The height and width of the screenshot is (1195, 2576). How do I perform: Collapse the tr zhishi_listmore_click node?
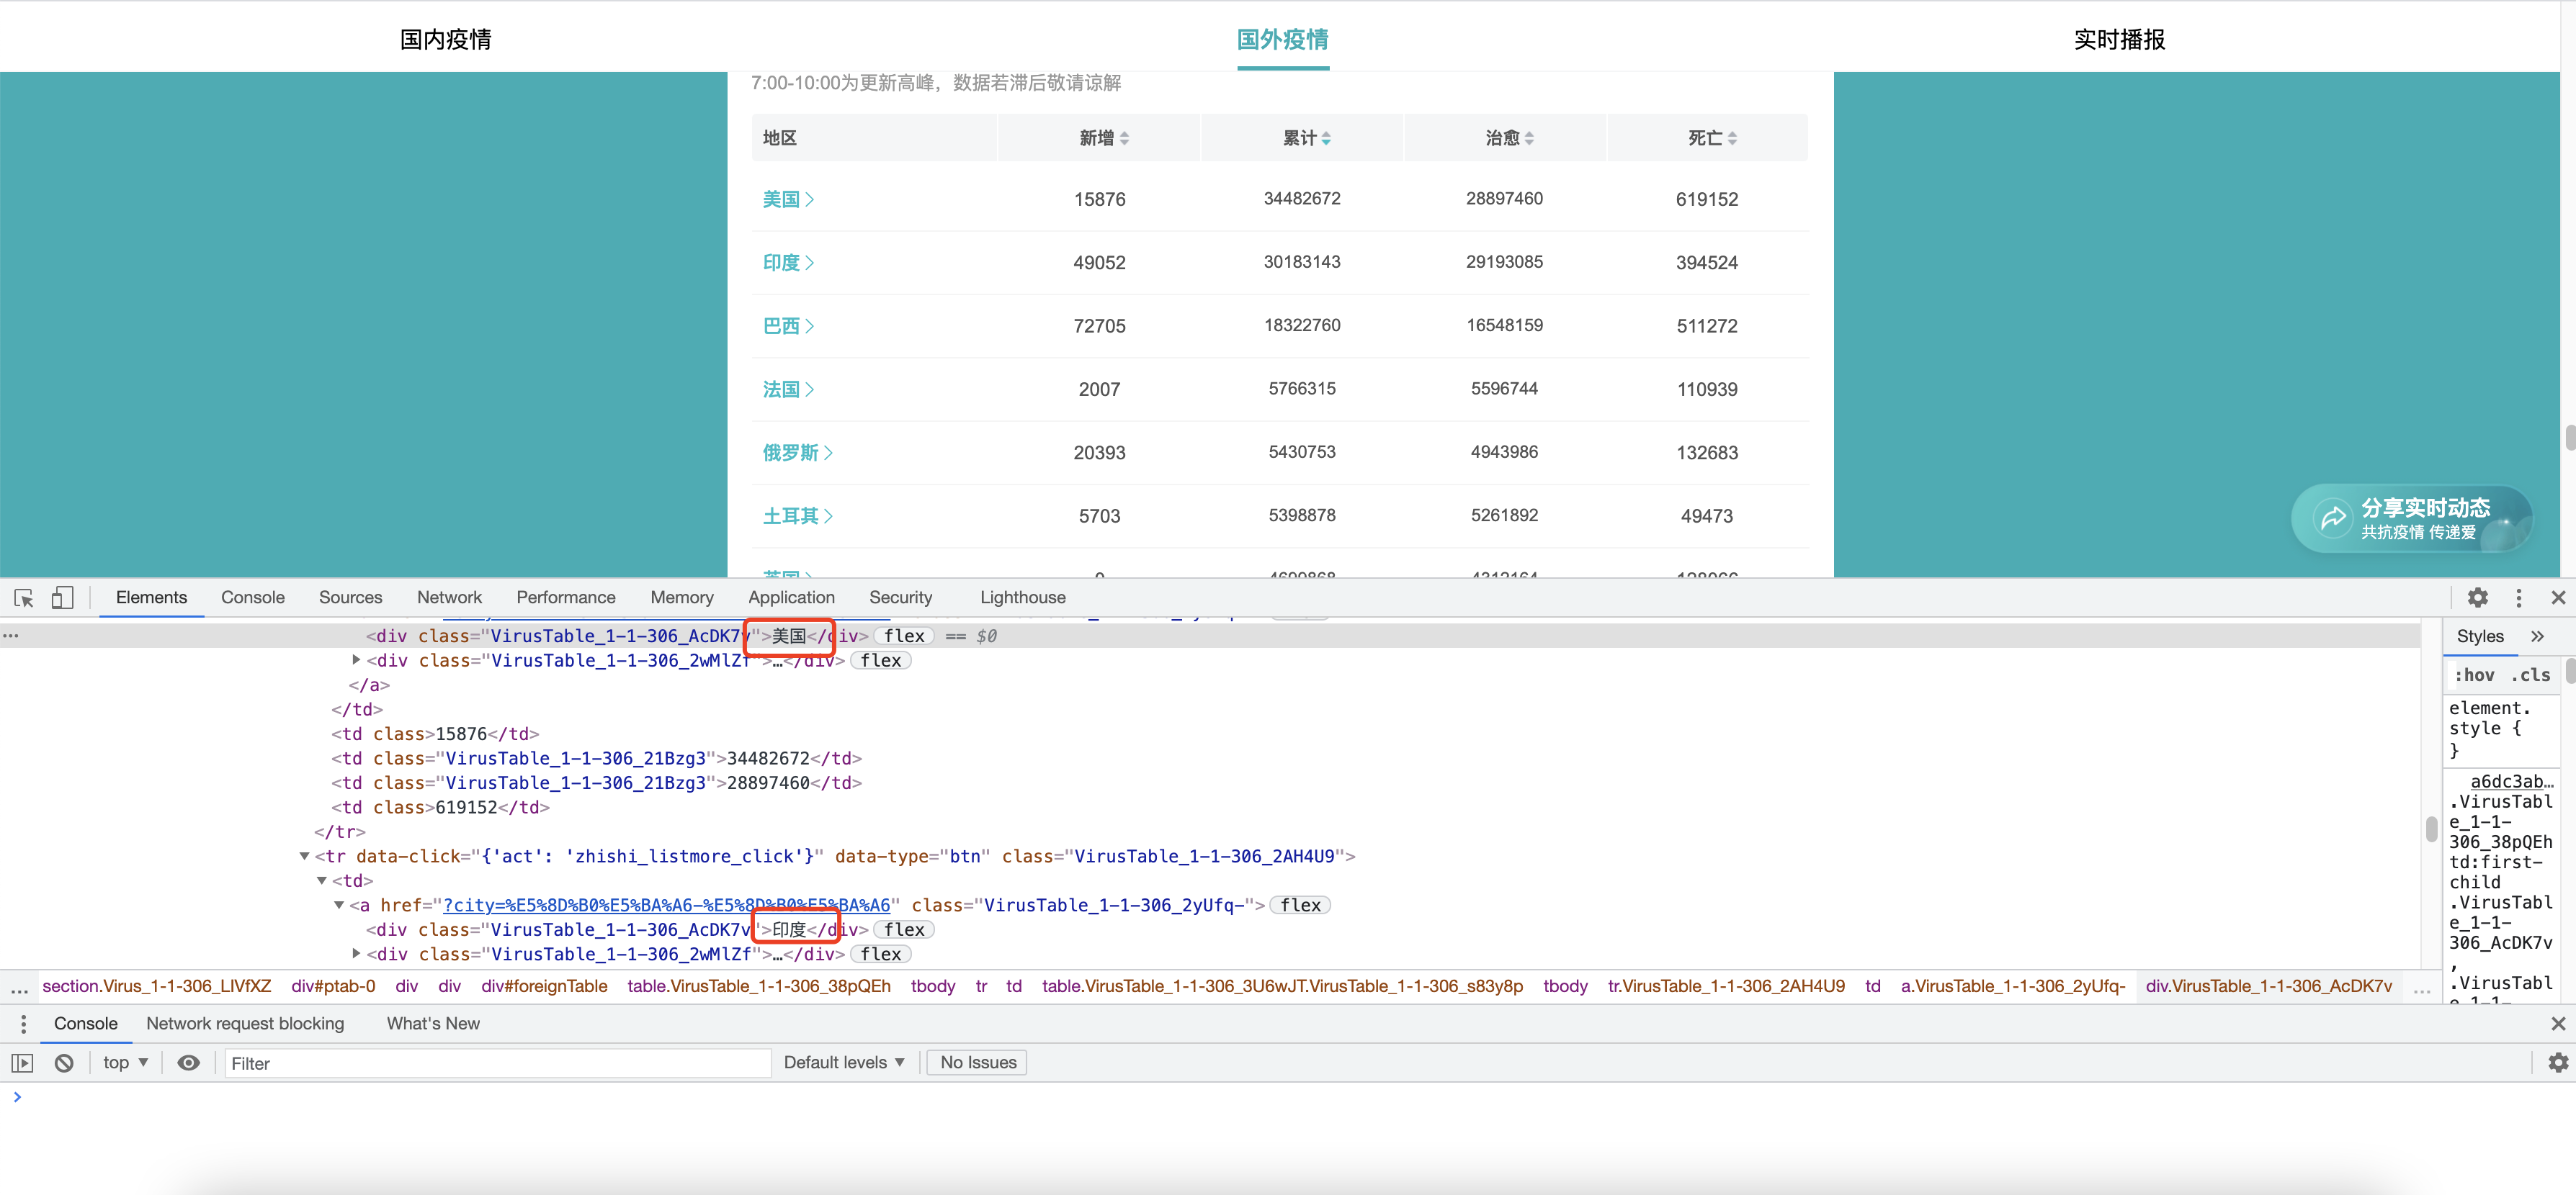point(304,856)
